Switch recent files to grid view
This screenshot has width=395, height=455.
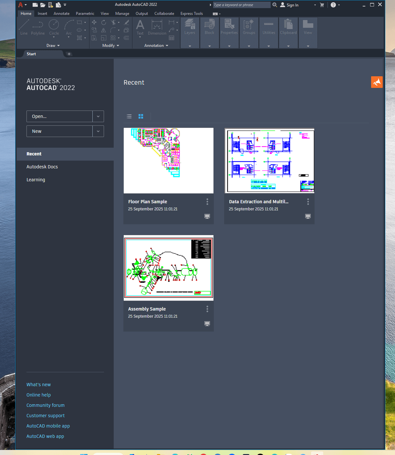click(x=141, y=116)
